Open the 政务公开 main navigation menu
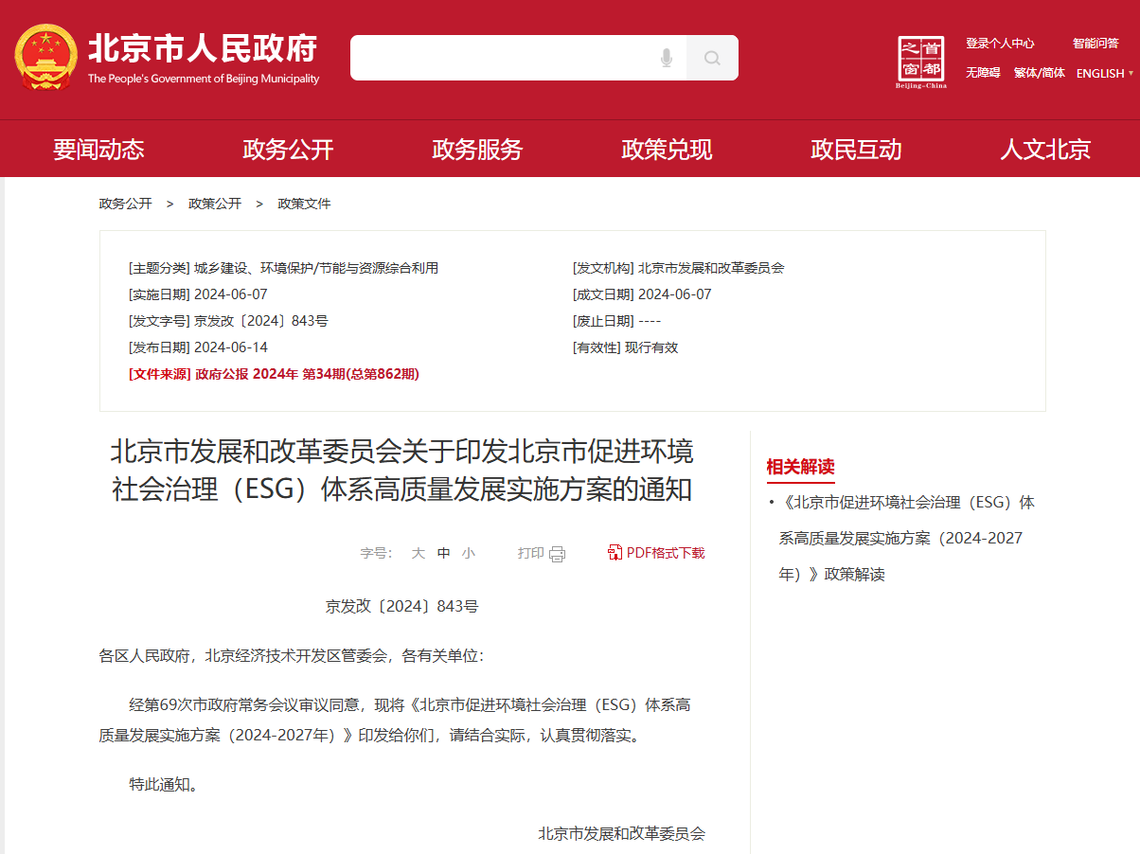 tap(288, 150)
